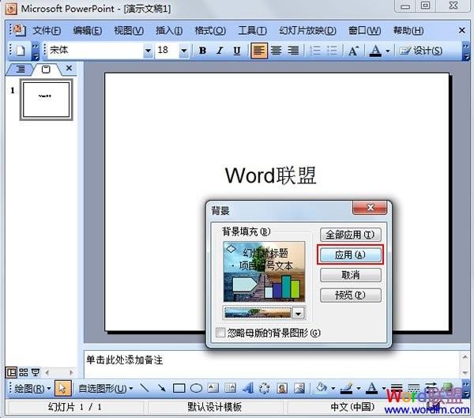Open the 编辑(E) menu
This screenshot has width=474, height=418.
point(88,31)
